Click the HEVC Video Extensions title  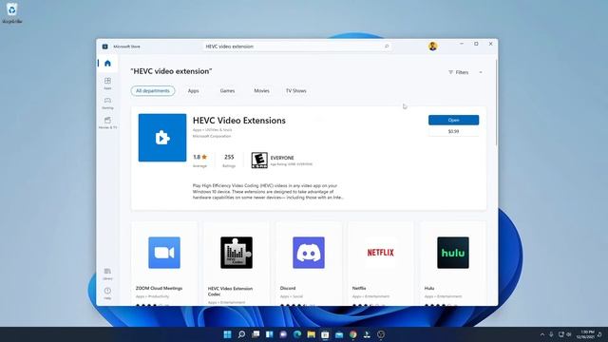click(x=238, y=121)
